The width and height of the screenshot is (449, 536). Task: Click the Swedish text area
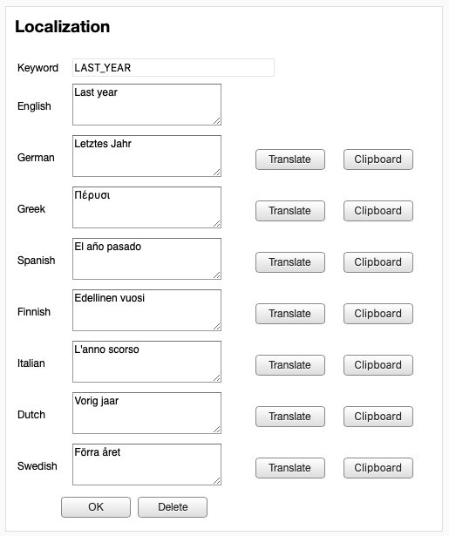146,465
